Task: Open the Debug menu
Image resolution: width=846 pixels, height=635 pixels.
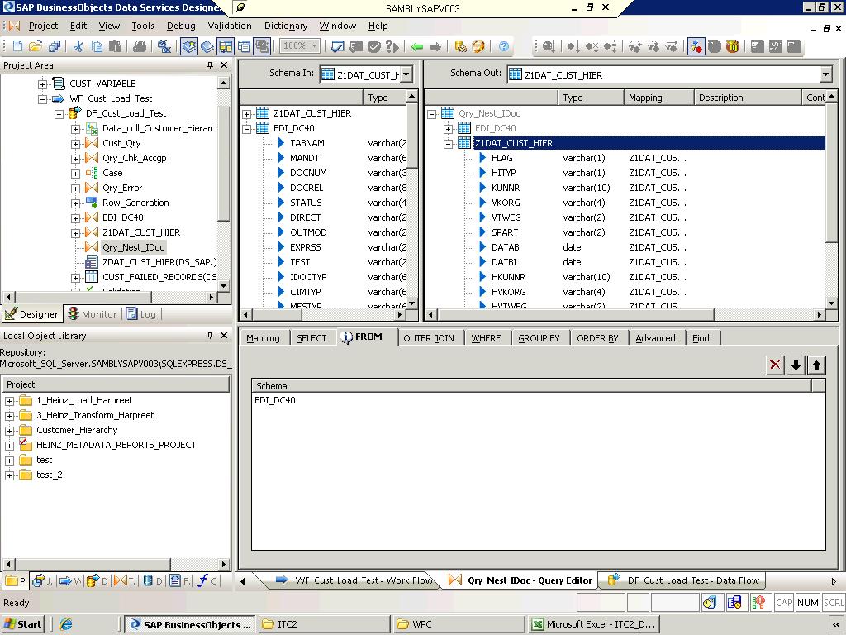Action: tap(181, 26)
